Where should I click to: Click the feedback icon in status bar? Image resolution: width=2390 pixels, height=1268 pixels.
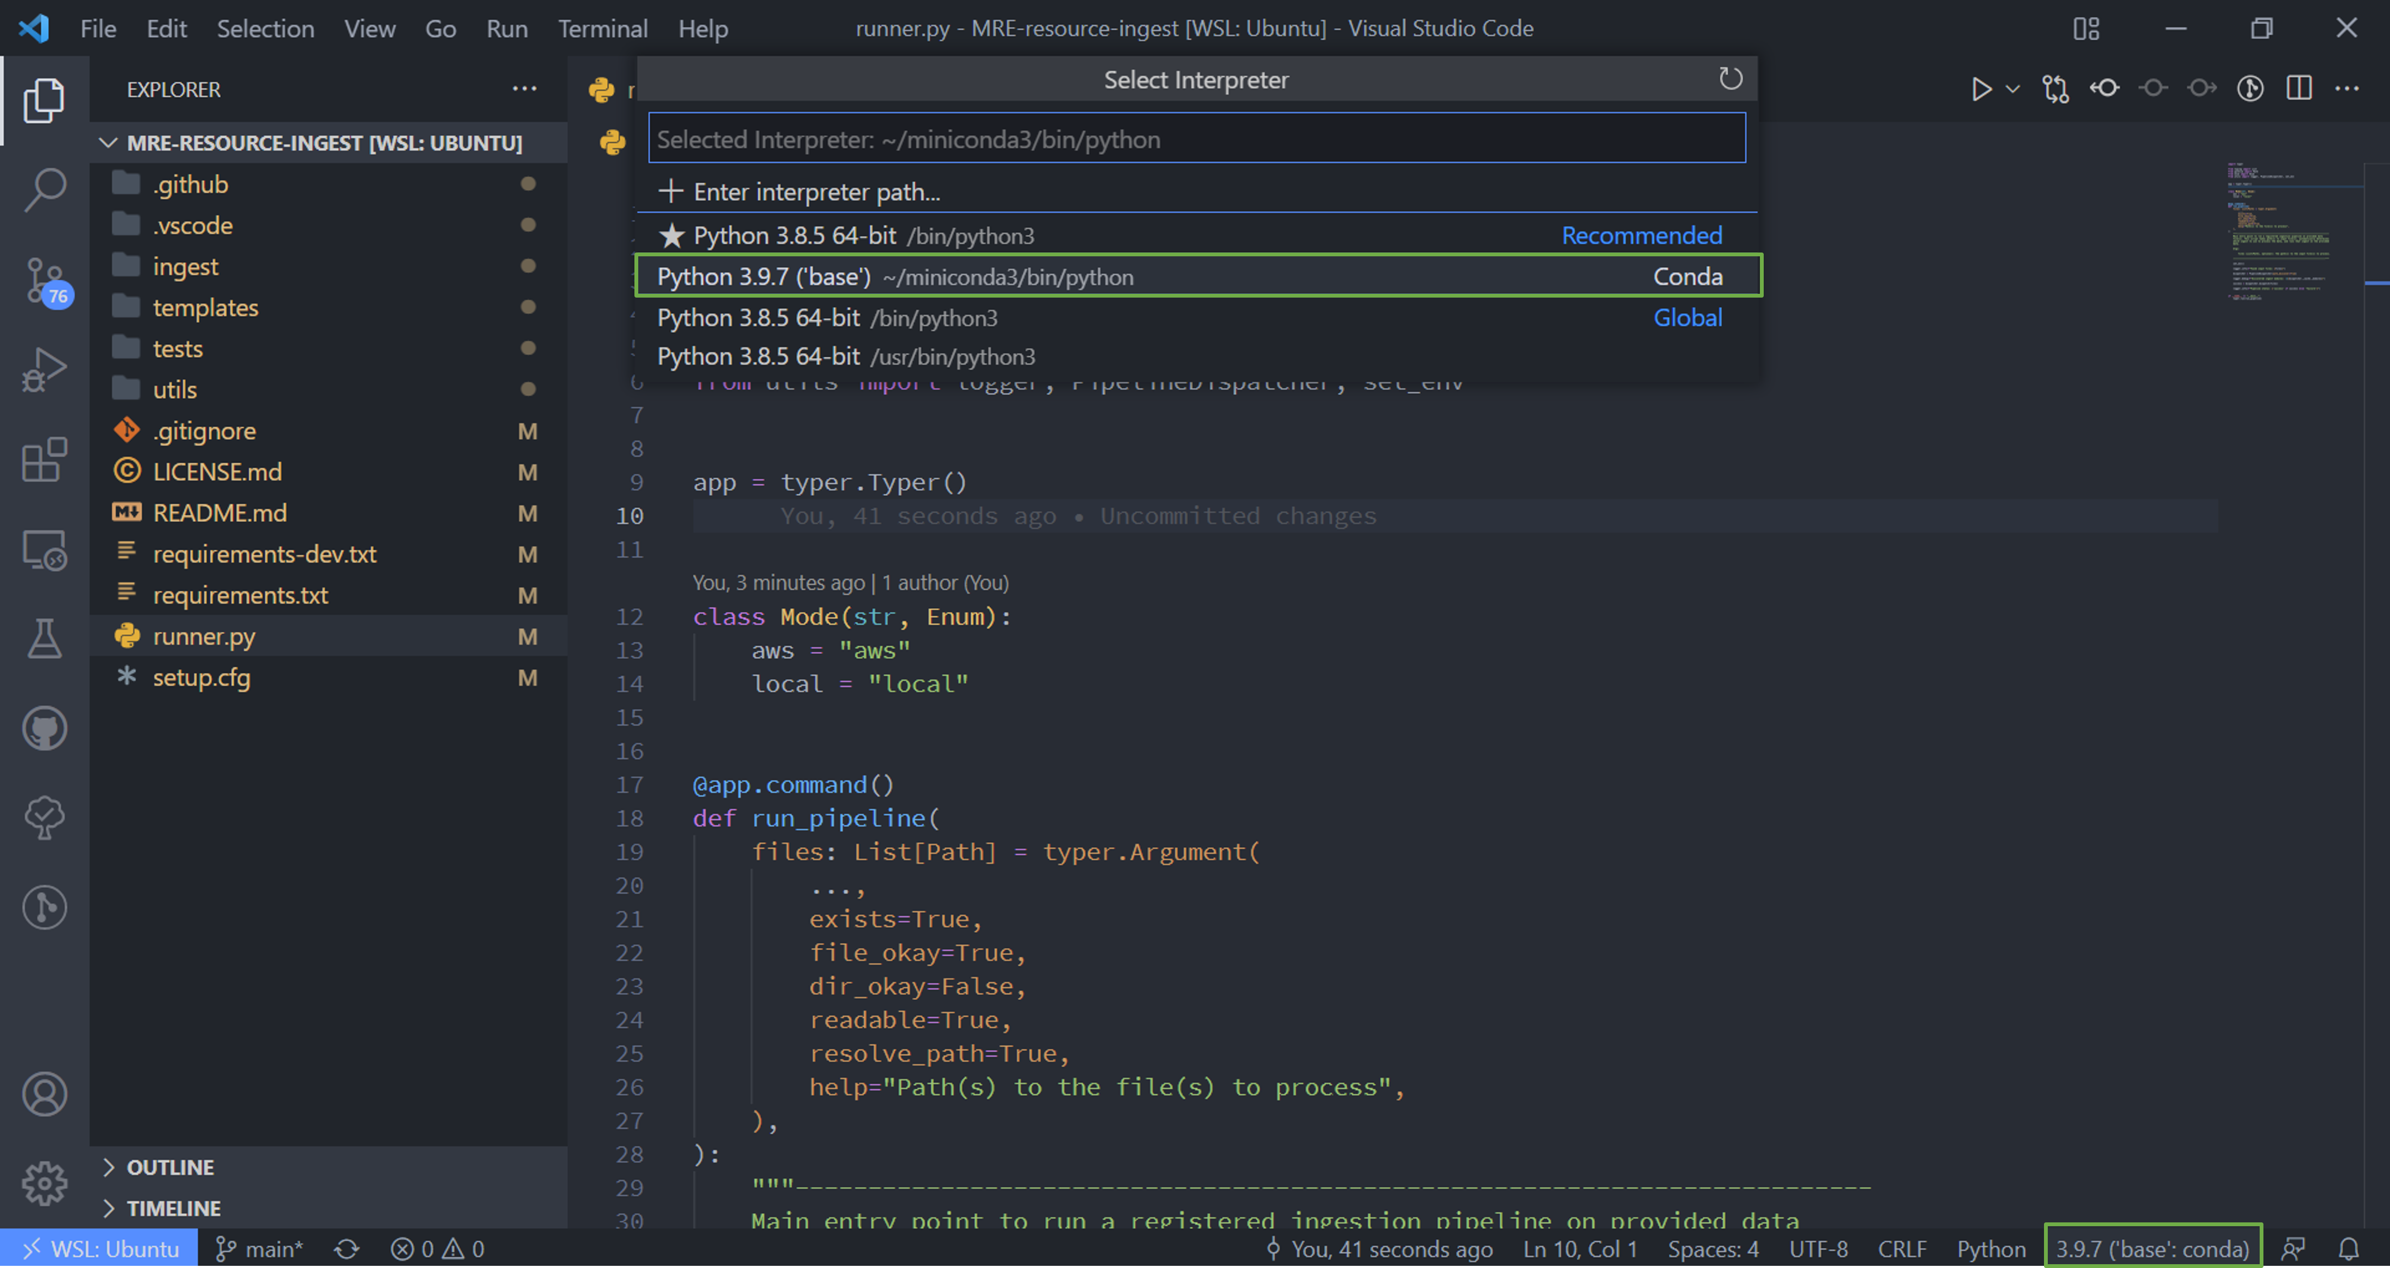pos(2293,1250)
